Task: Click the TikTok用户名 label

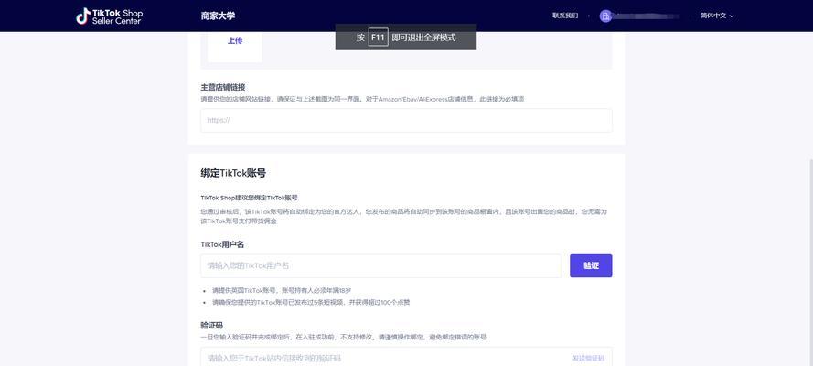Action: click(x=222, y=244)
